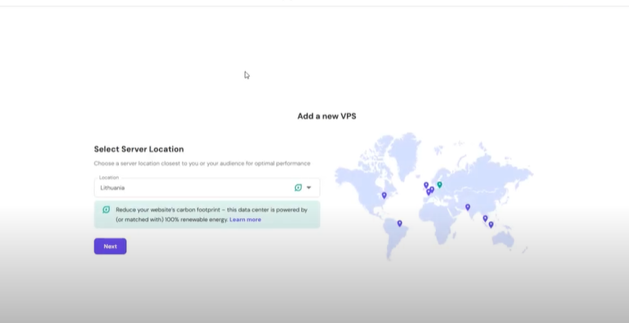Pick the India map pin
This screenshot has width=629, height=323.
(468, 207)
